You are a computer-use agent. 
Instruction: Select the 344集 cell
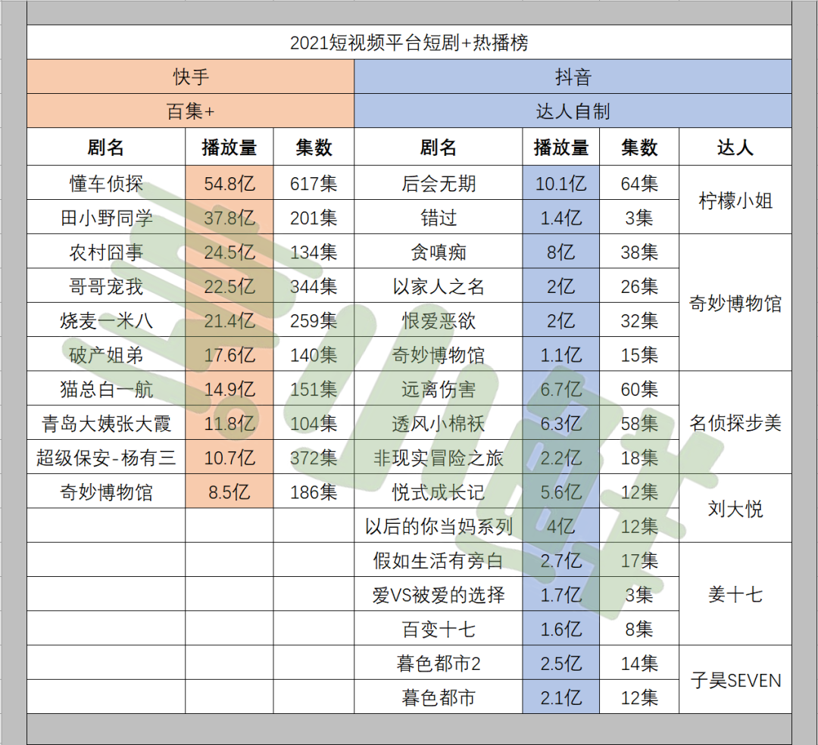[x=314, y=286]
